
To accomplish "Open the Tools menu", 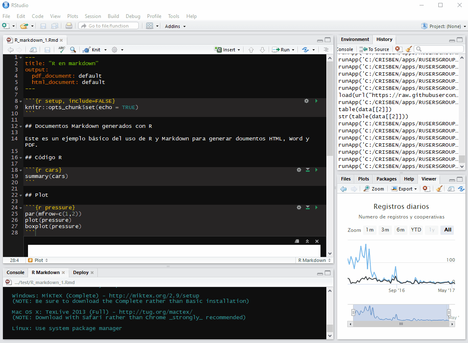I will [173, 16].
